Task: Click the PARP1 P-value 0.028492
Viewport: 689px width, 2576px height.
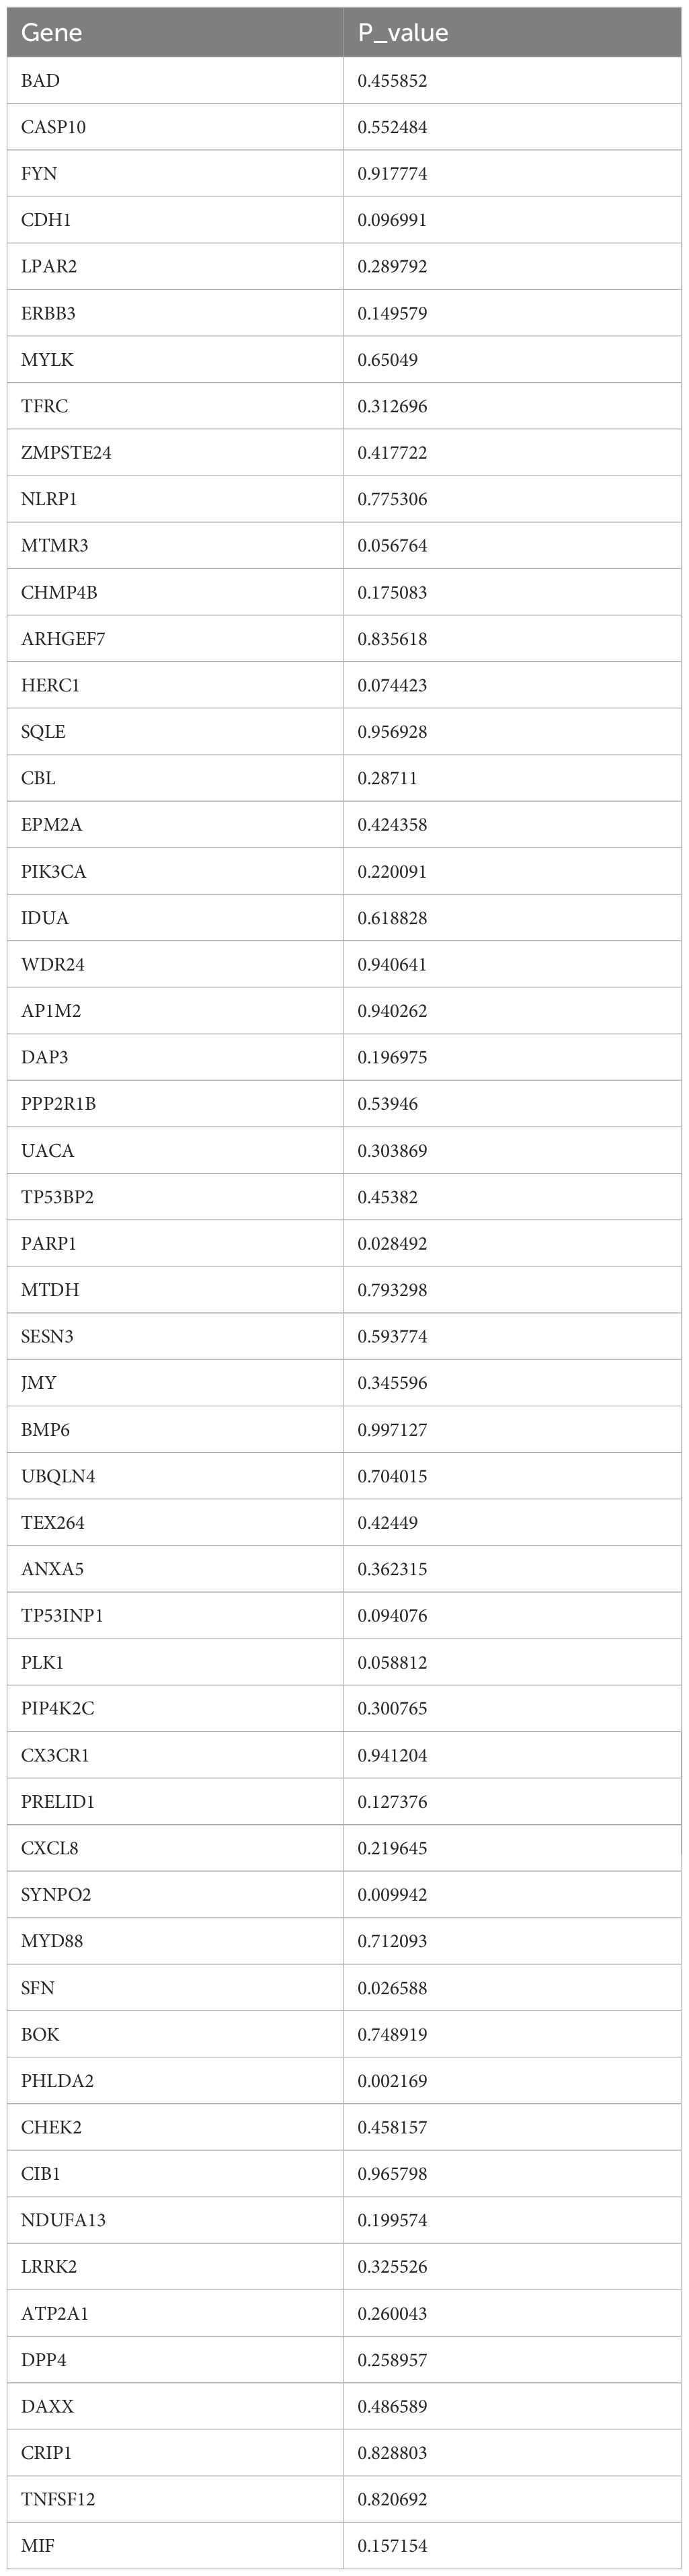Action: click(x=392, y=1244)
